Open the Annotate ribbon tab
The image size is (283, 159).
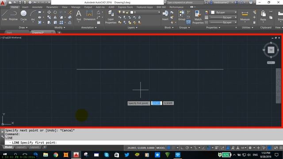37,7
